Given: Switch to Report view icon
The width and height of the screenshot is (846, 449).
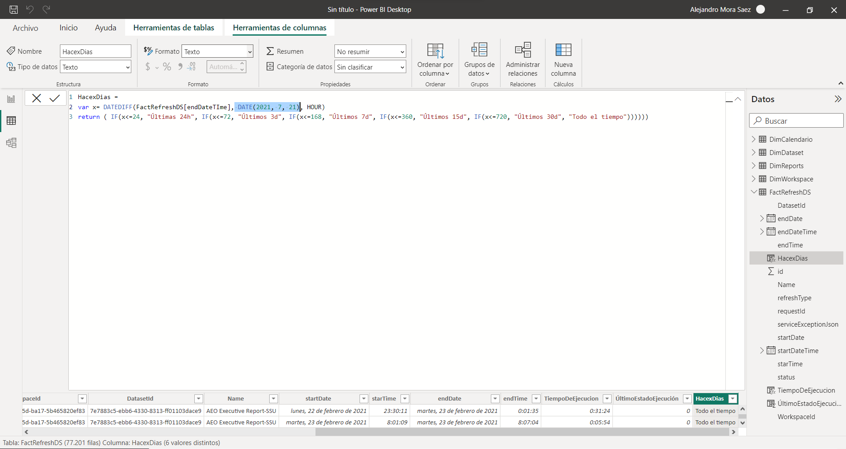Looking at the screenshot, I should 11,99.
